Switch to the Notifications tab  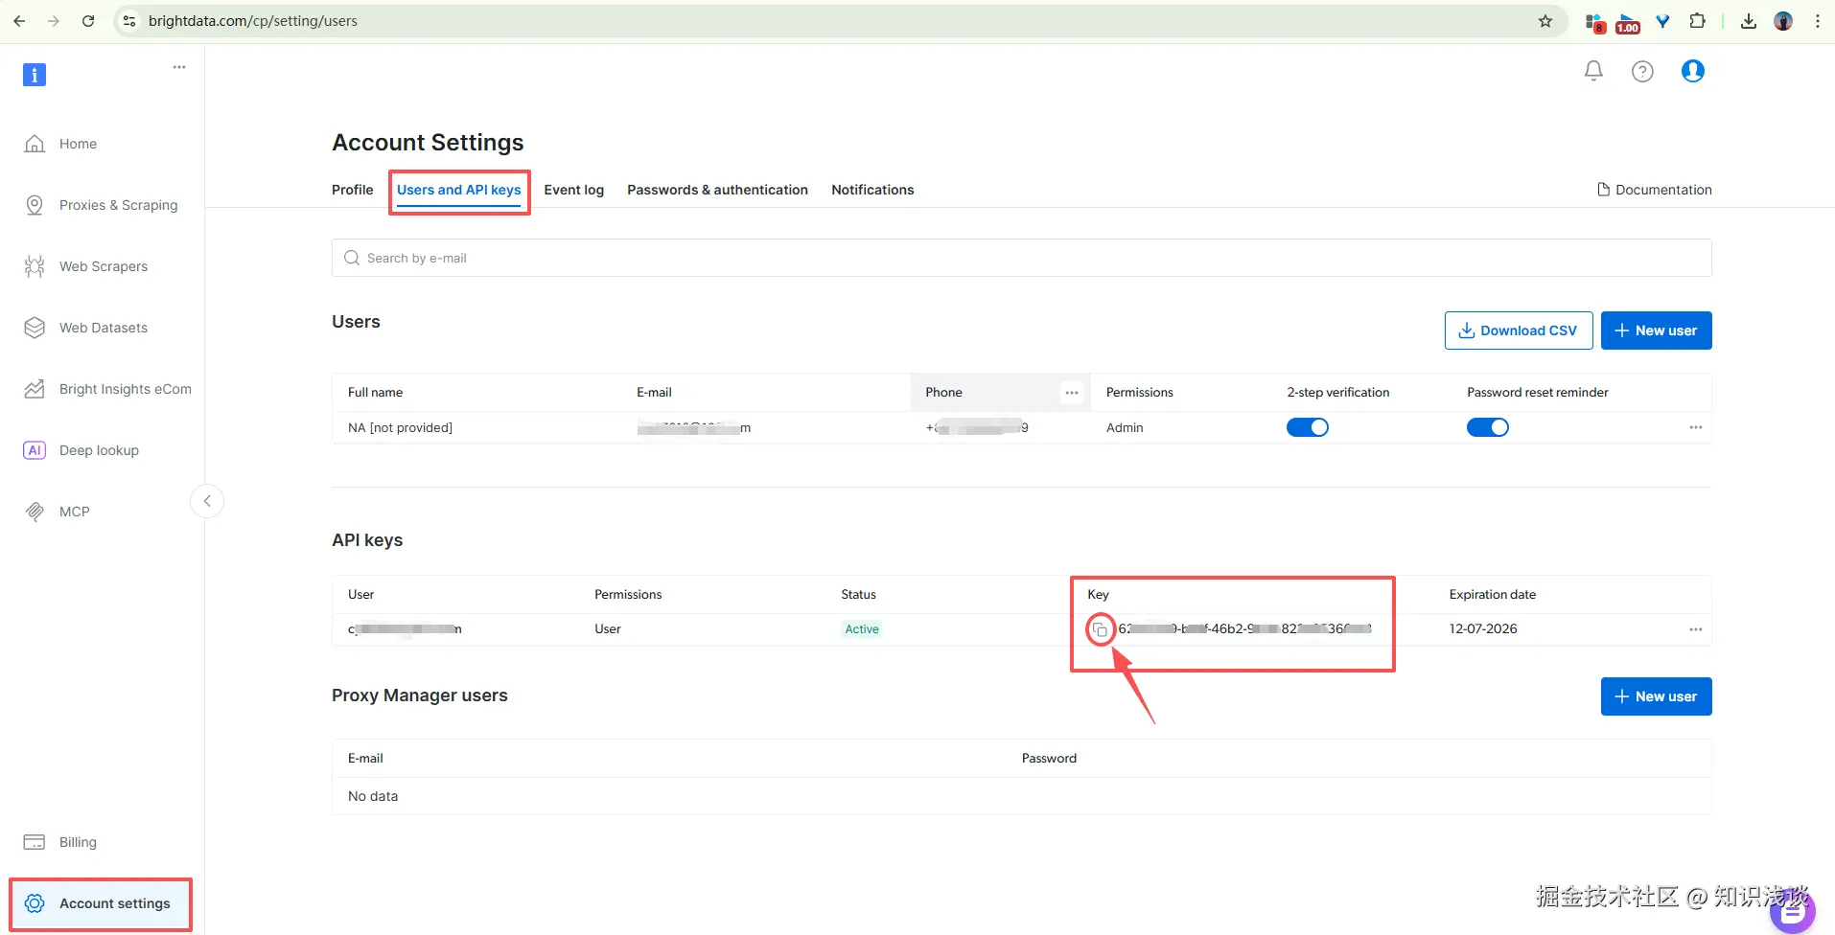pos(872,190)
